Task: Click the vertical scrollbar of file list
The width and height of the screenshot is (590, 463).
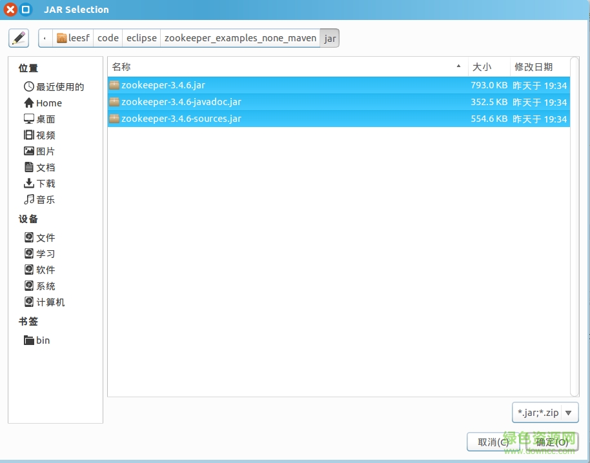Action: pyautogui.click(x=575, y=226)
